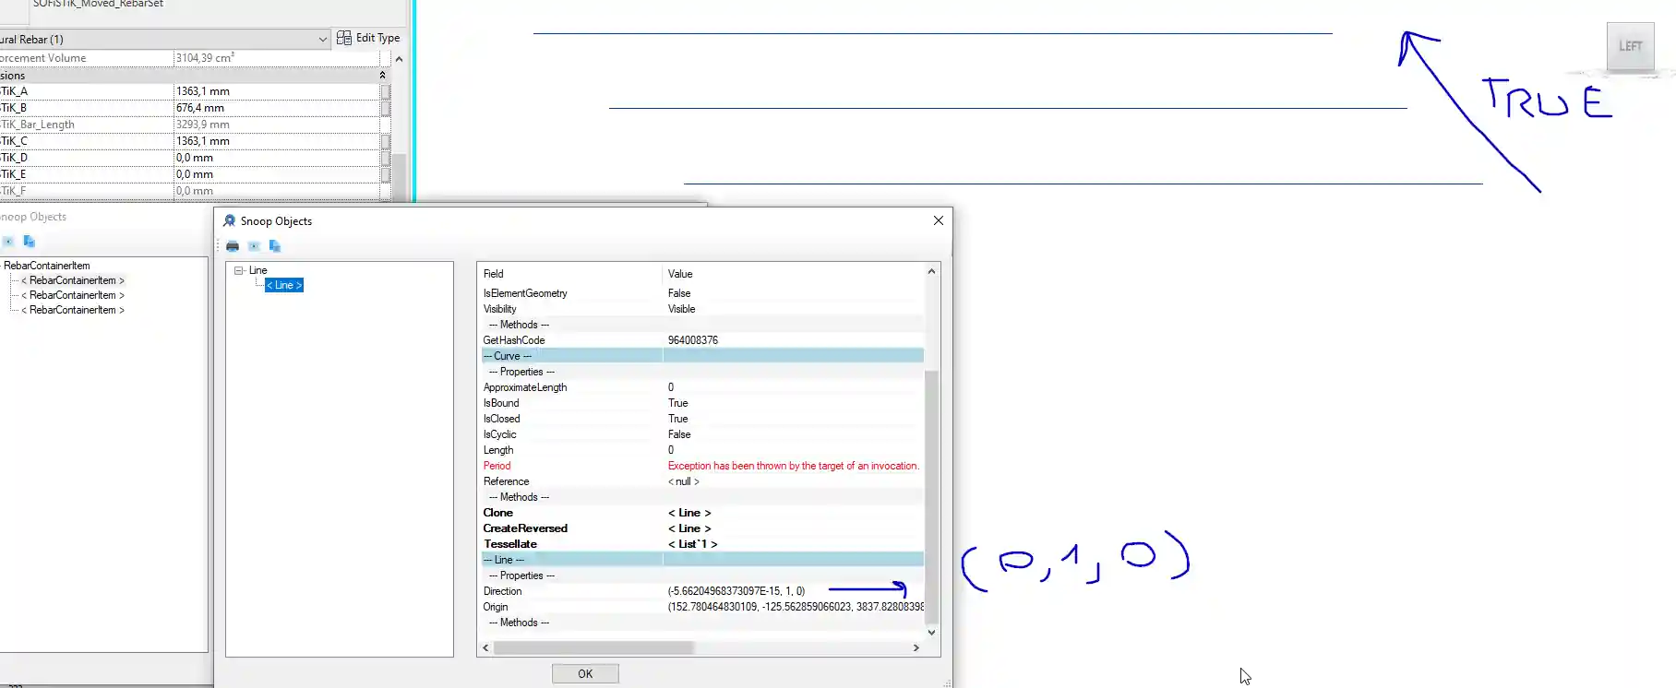Click the Edit Type button
This screenshot has width=1676, height=688.
(369, 38)
